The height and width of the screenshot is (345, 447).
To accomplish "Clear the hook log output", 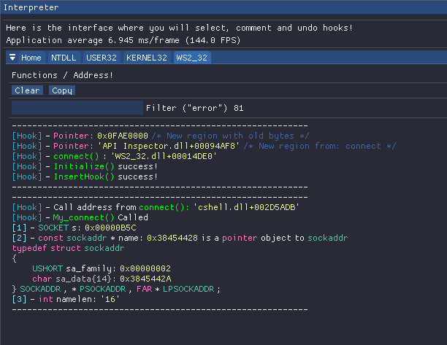I will click(27, 90).
